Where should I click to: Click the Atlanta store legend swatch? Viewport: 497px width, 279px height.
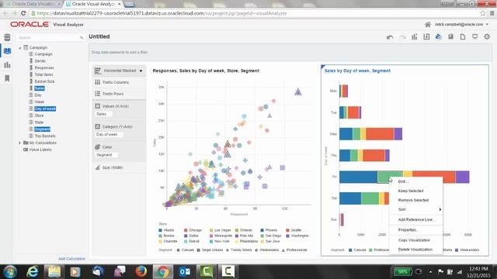coord(161,230)
